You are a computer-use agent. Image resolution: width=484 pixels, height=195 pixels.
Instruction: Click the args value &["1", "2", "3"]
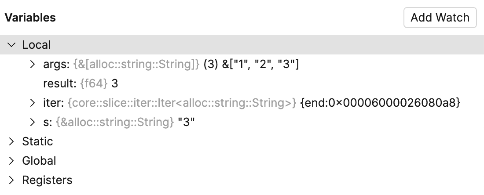click(261, 64)
